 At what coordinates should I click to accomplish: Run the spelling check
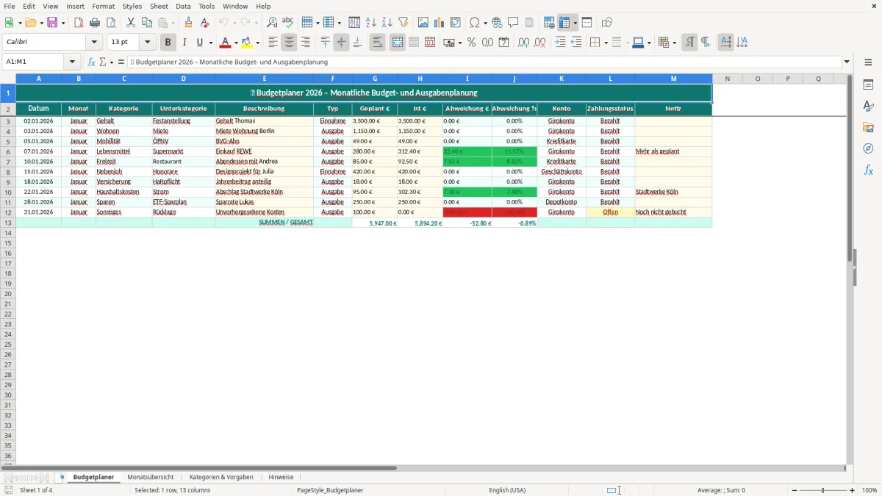[x=287, y=23]
